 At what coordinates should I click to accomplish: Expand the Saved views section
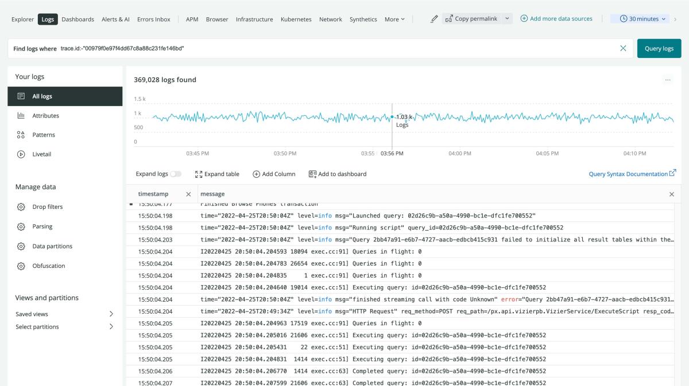click(x=111, y=314)
